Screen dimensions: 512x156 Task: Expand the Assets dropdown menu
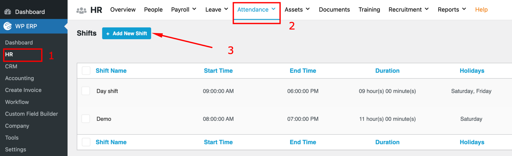point(297,9)
